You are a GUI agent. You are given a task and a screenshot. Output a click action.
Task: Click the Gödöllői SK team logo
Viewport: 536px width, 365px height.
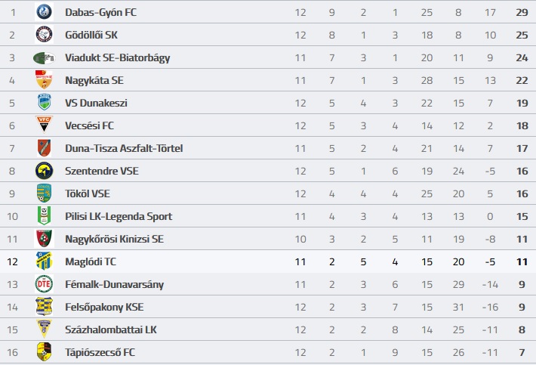tap(44, 35)
